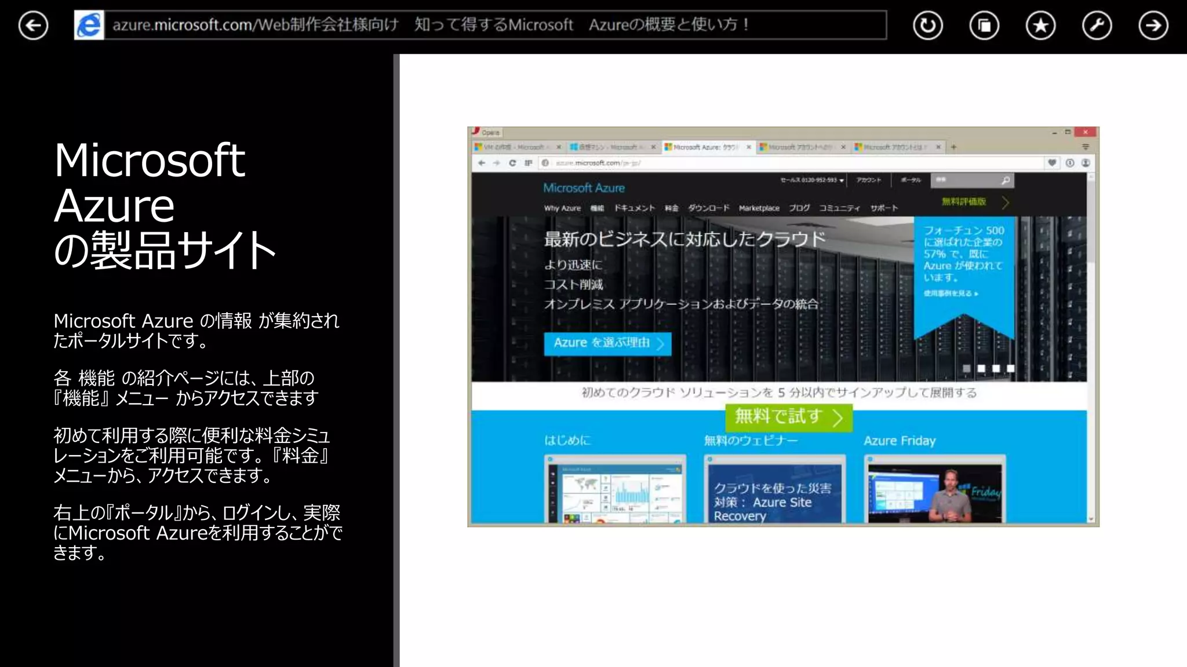
Task: Click the page's vertical scrollbar down arrow
Action: click(x=1091, y=519)
